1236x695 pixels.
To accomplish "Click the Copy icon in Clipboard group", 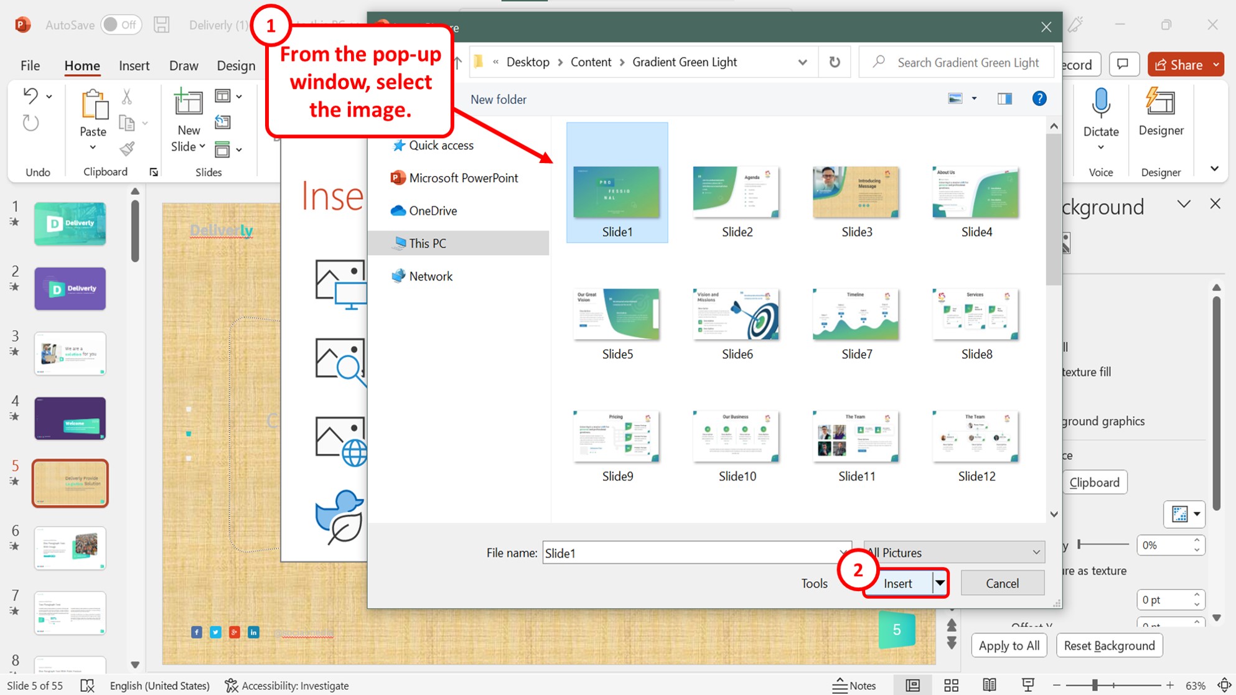I will (x=127, y=123).
